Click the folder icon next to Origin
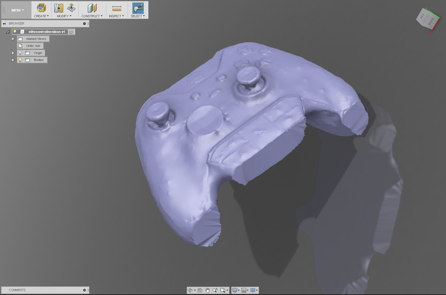446x295 pixels. point(28,53)
